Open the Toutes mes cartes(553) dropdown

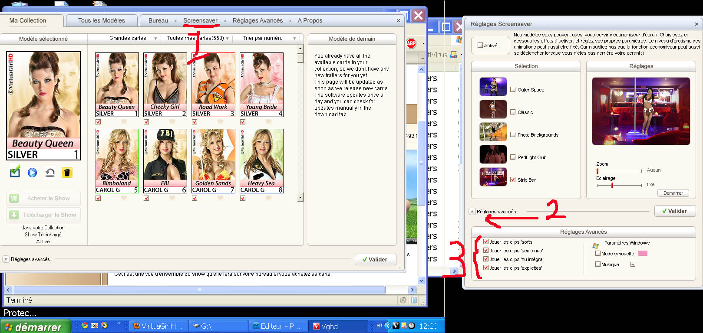pyautogui.click(x=197, y=38)
